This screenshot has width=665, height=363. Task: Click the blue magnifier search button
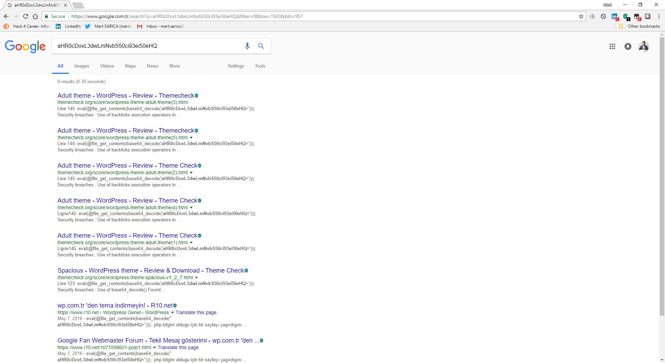coord(261,46)
